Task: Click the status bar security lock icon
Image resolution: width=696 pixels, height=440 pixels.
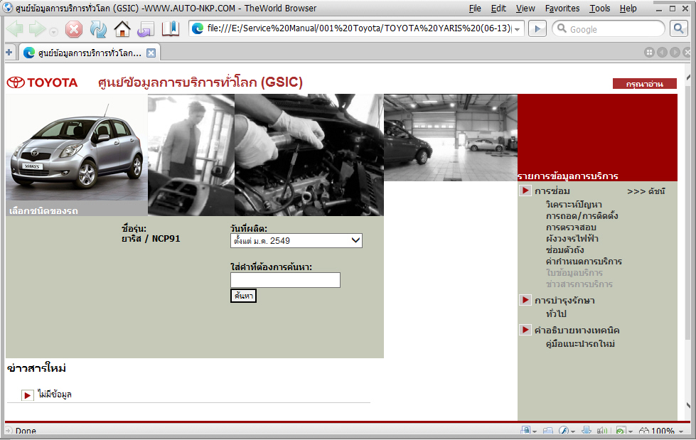Action: tap(525, 431)
